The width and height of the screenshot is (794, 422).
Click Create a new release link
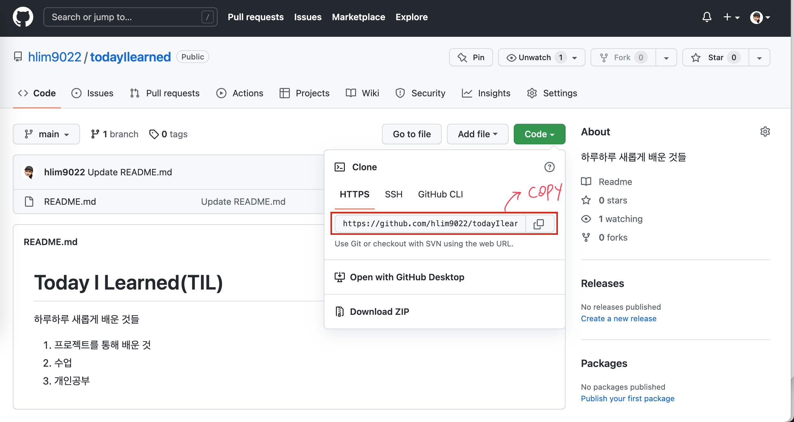click(619, 318)
